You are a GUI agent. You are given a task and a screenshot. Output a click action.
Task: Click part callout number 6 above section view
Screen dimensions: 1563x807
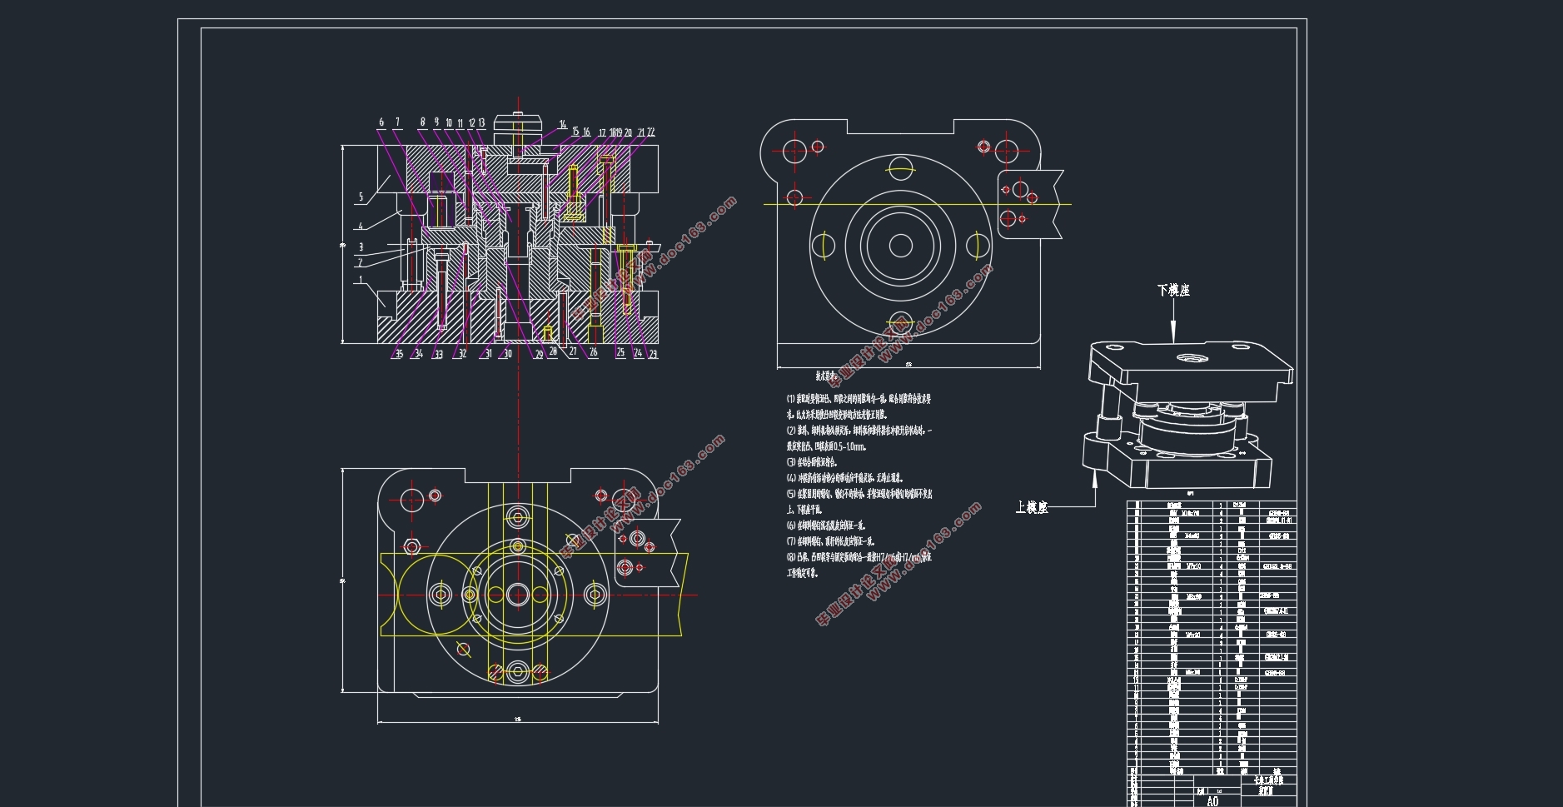(381, 122)
